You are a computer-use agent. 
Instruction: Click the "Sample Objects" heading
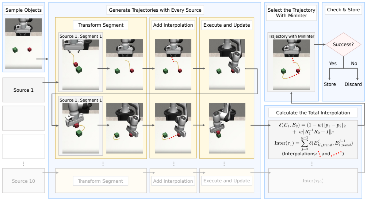point(23,10)
